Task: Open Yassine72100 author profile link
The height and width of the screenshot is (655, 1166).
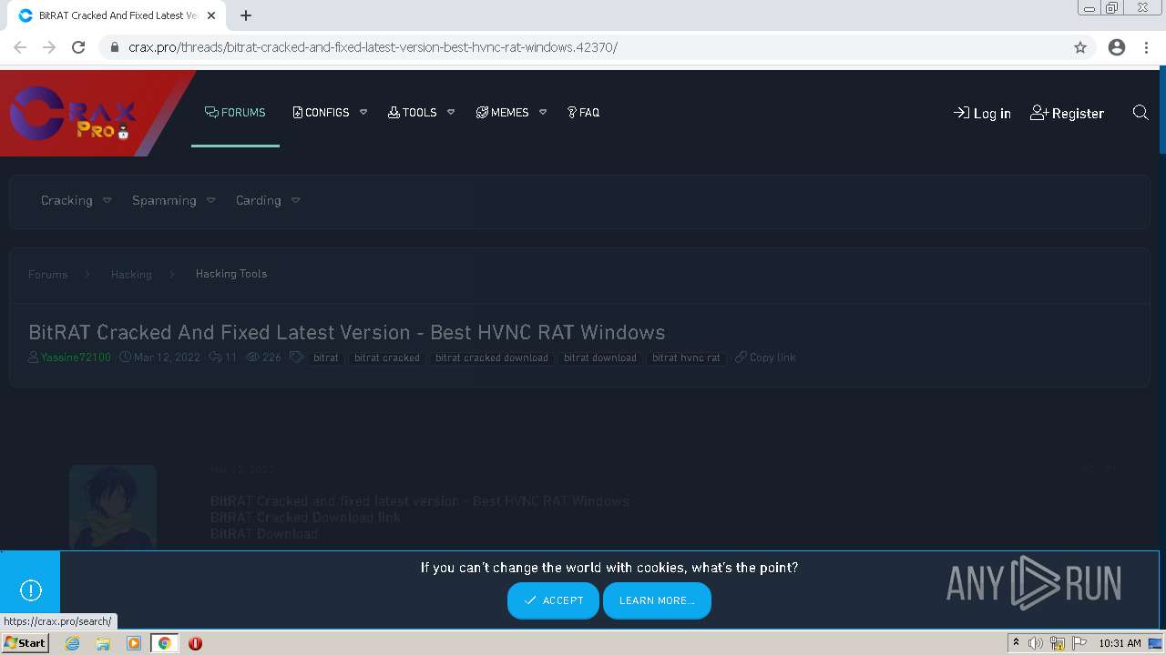Action: coord(76,358)
